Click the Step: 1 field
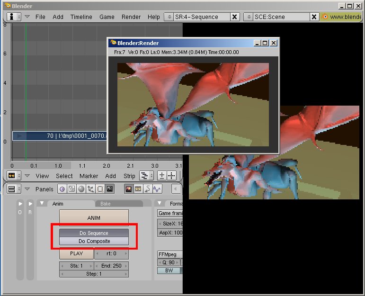Screen dimensions: 365x296 pyautogui.click(x=94, y=274)
